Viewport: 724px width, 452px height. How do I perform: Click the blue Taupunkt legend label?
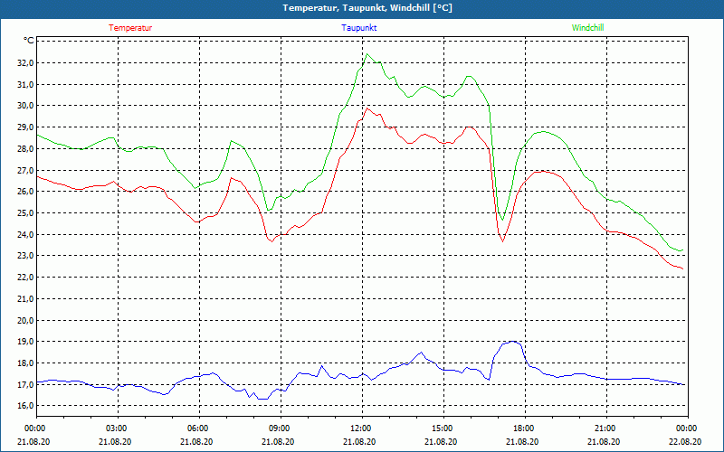[x=358, y=28]
